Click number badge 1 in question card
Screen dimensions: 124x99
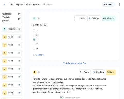point(35,18)
